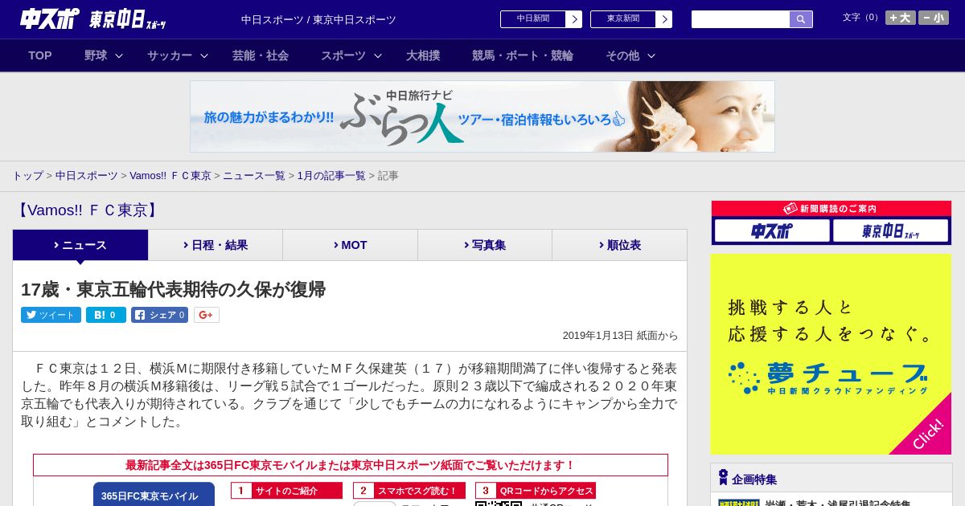The height and width of the screenshot is (506, 965).
Task: Click the 中スポ logo in header
Action: tap(50, 18)
